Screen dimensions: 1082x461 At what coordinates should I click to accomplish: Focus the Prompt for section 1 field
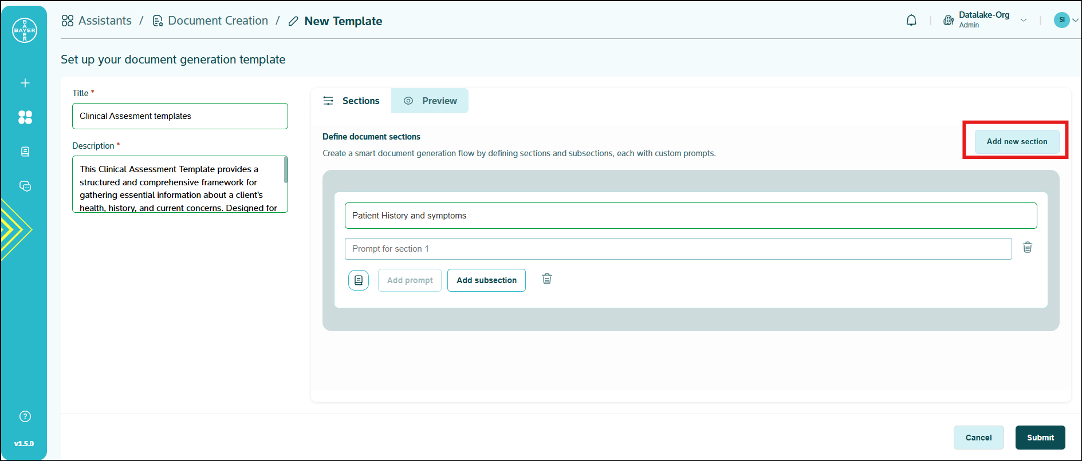point(678,249)
